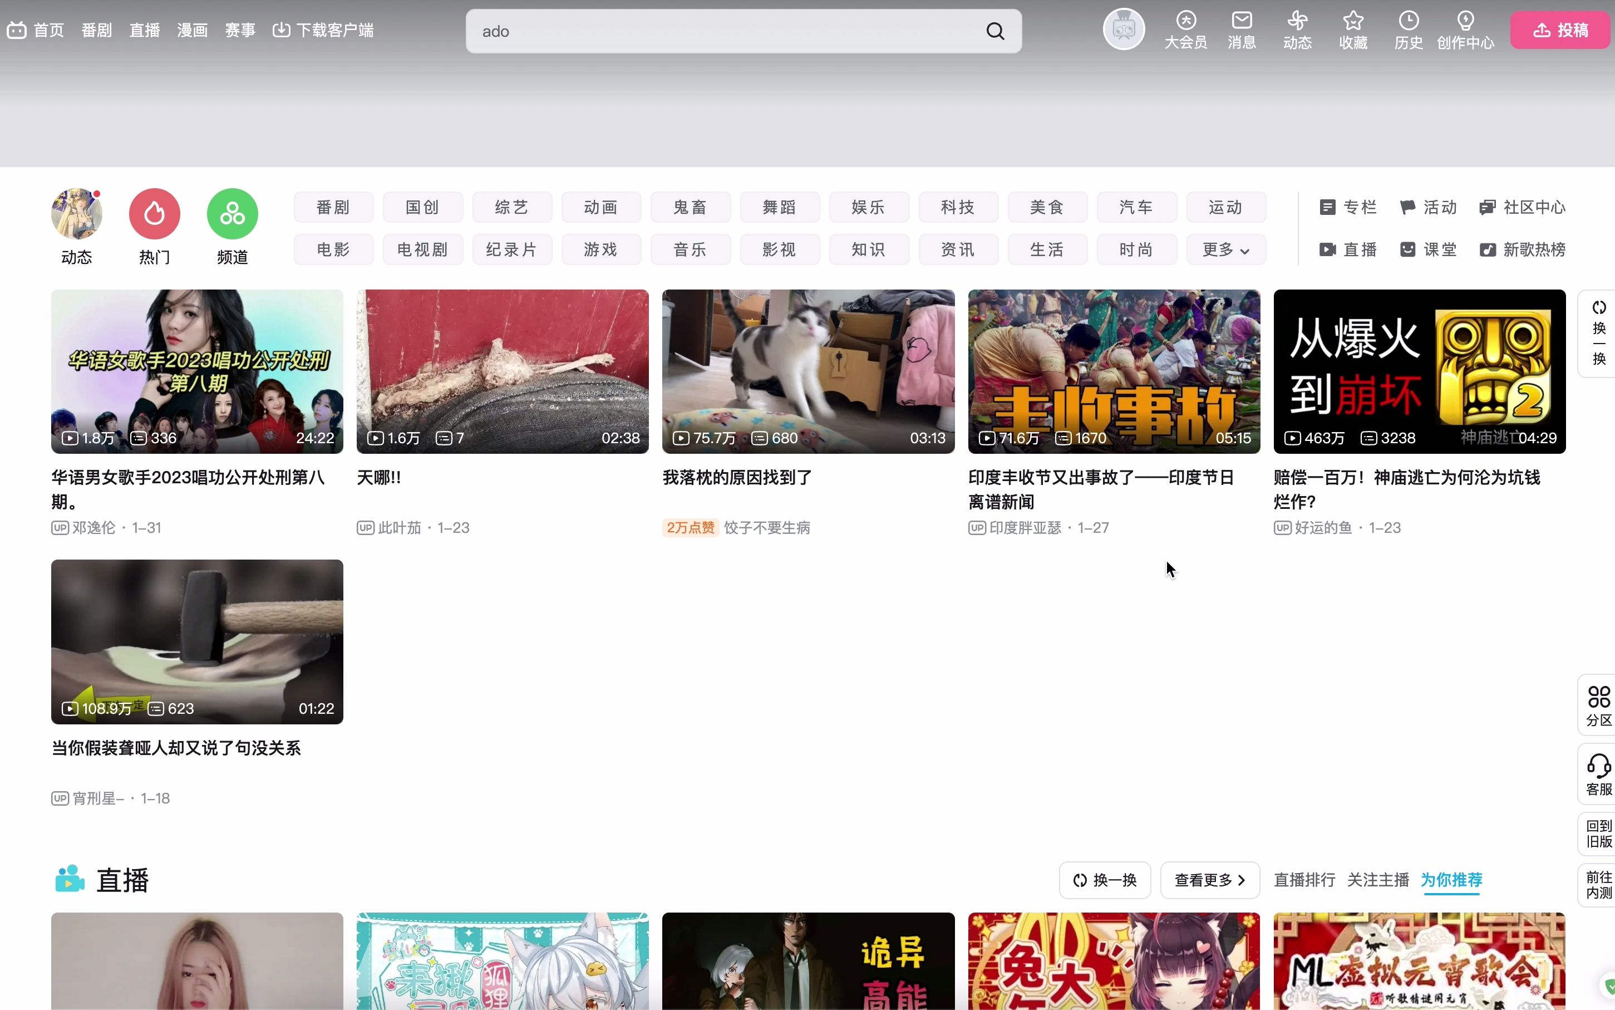The image size is (1615, 1010).
Task: Open 创作中心 lightbulb icon
Action: pyautogui.click(x=1465, y=30)
